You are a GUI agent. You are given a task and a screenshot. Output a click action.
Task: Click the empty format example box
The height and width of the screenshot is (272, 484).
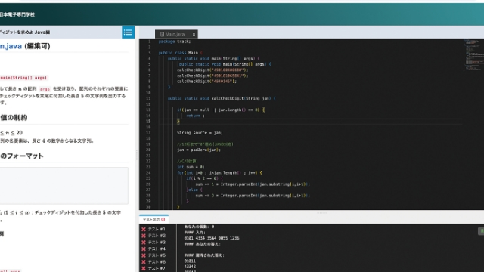(64, 186)
